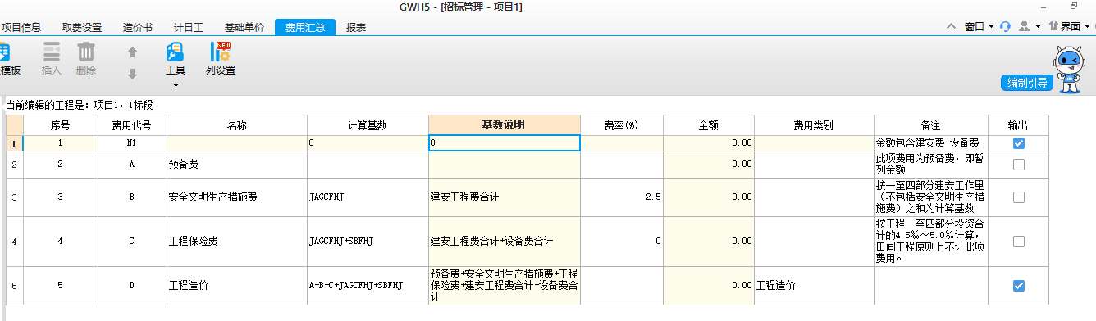Switch to the 报表 tab
Screen dimensions: 1096x321
pos(356,27)
